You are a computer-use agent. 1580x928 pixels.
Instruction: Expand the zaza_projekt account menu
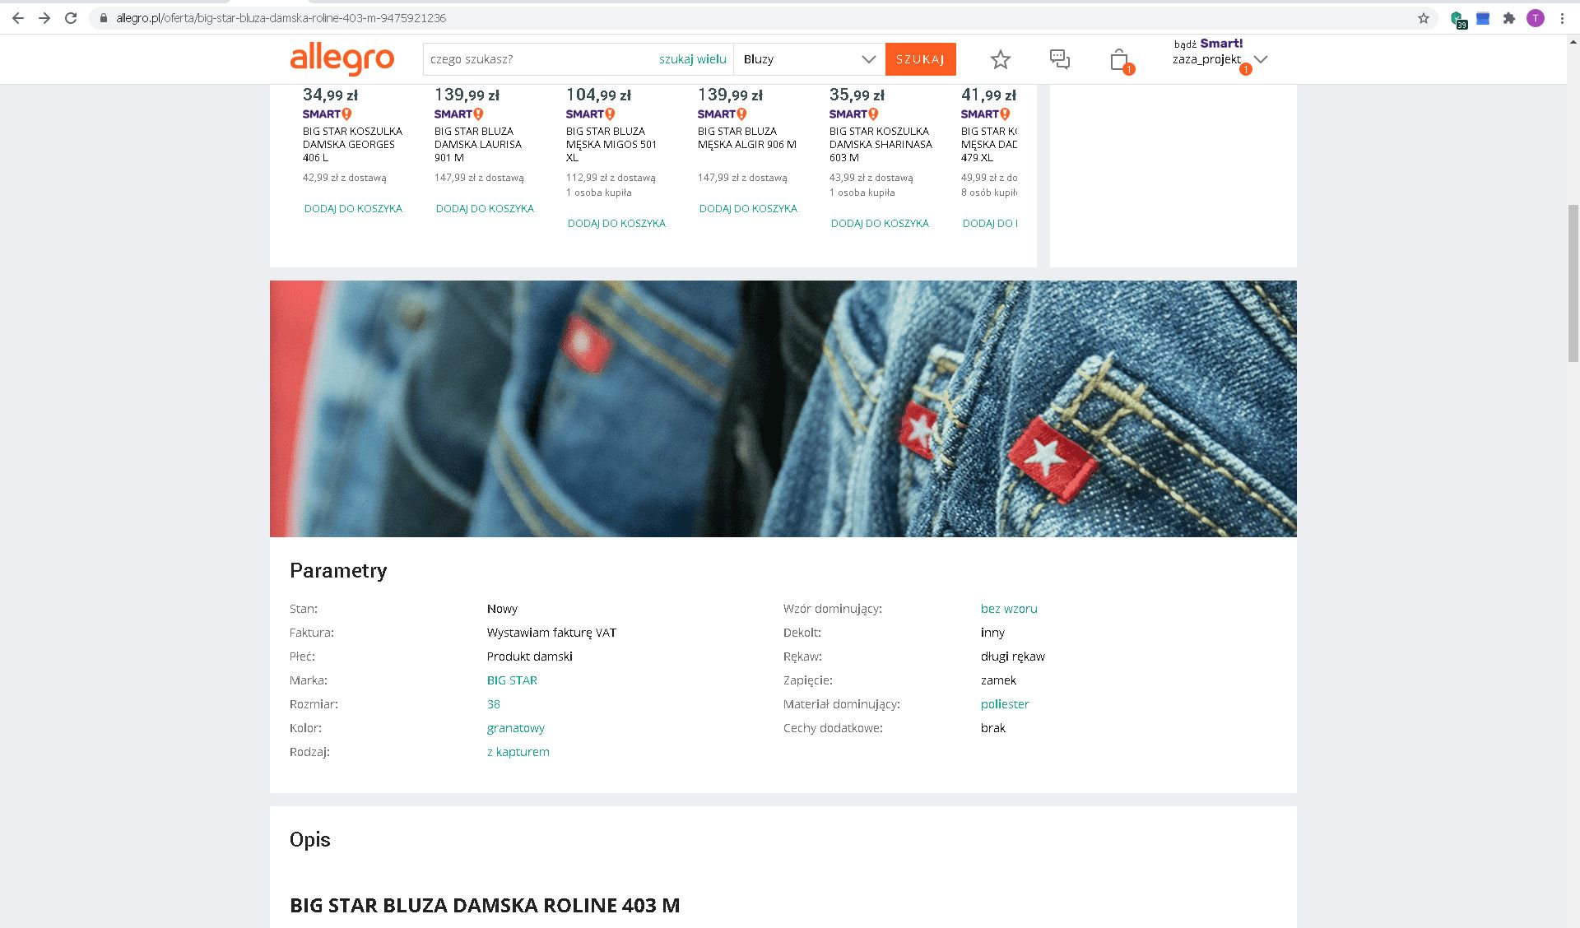tap(1260, 59)
